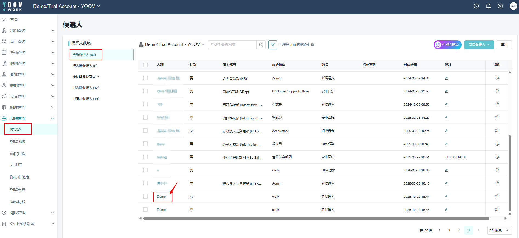519x238 pixels.
Task: Select the Customer Support Officer row checkbox
Action: point(145,91)
